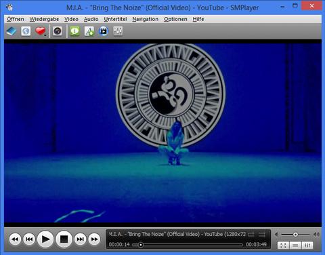
Task: Stop playback with the square button
Action: (x=64, y=239)
